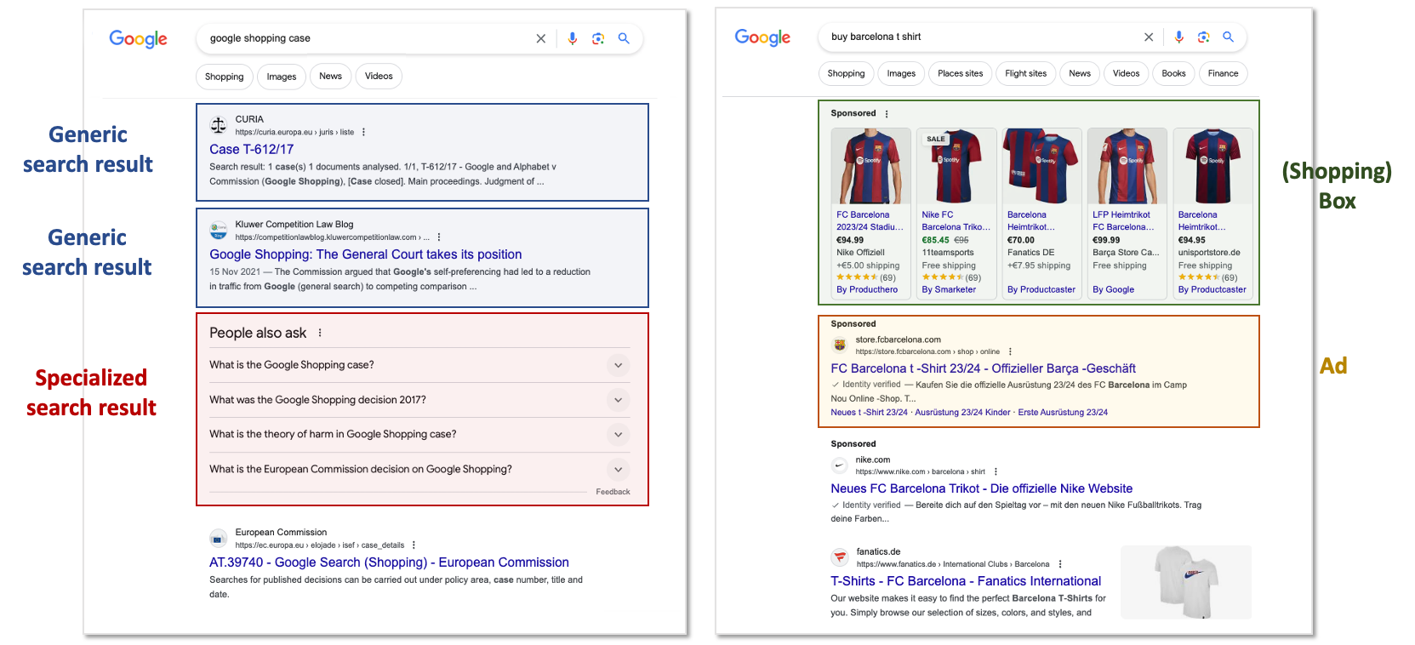Image resolution: width=1415 pixels, height=645 pixels.
Task: Expand the theory of harm question
Action: click(618, 435)
